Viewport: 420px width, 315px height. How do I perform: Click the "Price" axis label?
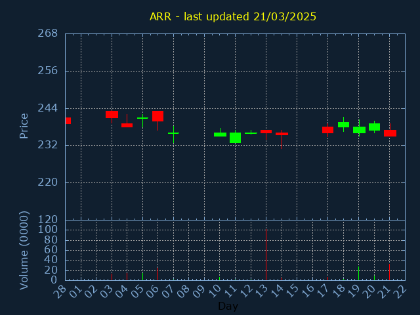tap(24, 126)
